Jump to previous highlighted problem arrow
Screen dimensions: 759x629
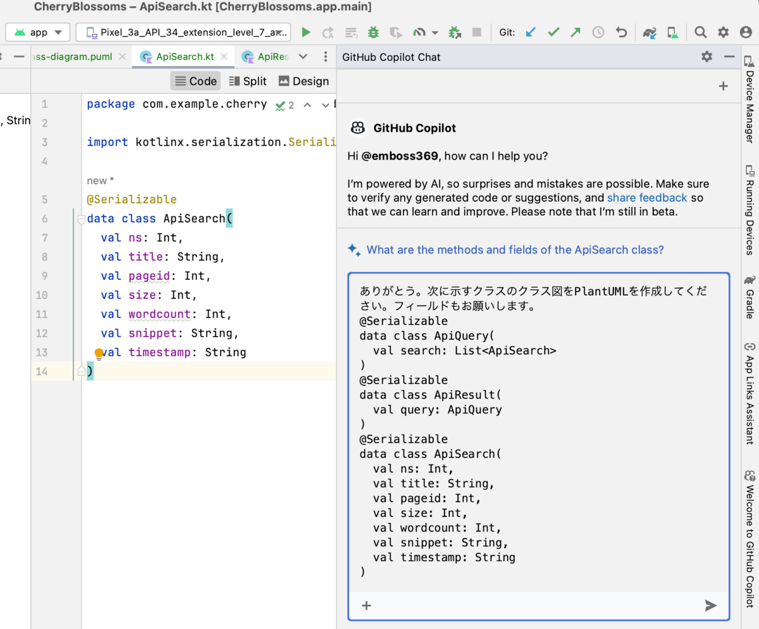click(307, 105)
